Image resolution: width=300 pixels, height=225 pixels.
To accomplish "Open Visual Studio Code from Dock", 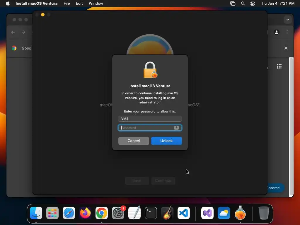I will pyautogui.click(x=184, y=213).
